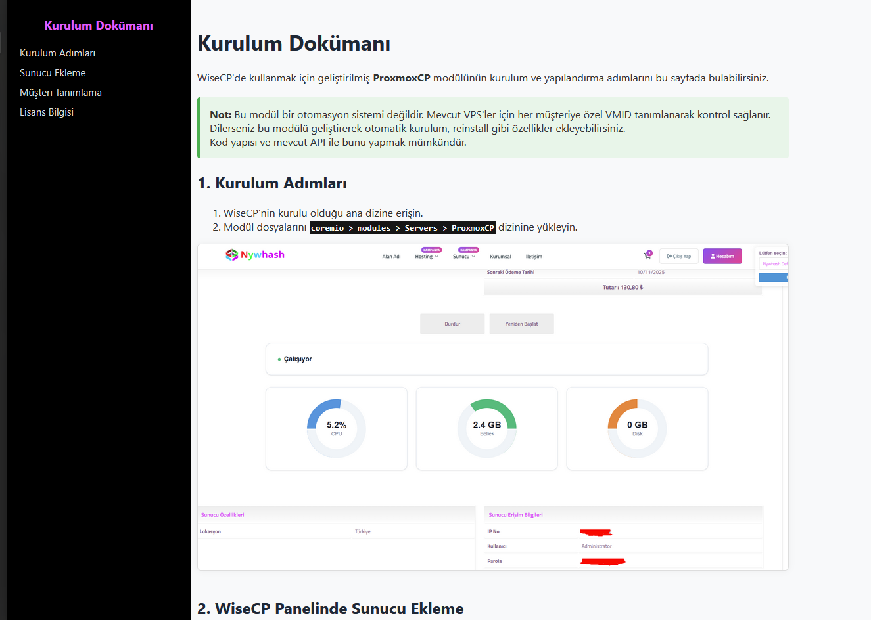The height and width of the screenshot is (620, 871).
Task: Click the Nywhash logo icon
Action: click(231, 255)
